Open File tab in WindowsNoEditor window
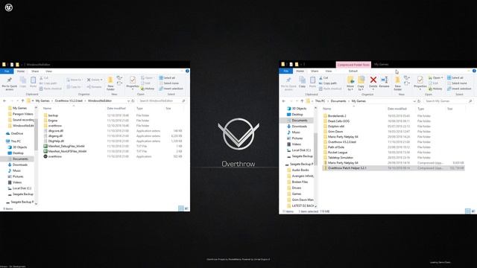Screen dimensions: 477x268 pos(7,71)
